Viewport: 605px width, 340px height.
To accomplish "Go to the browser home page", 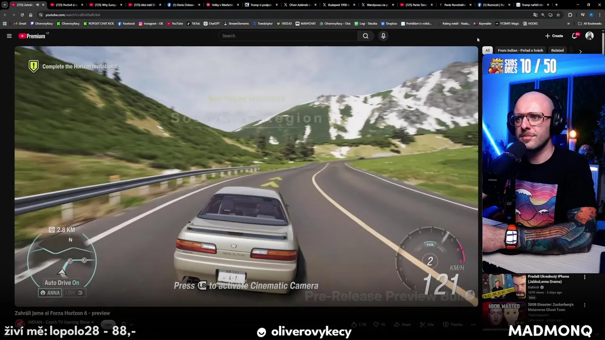I will [31, 15].
